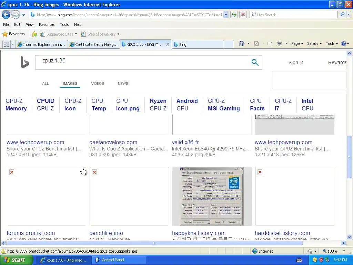Open a new blank tab
This screenshot has height=265, width=353.
point(229,45)
